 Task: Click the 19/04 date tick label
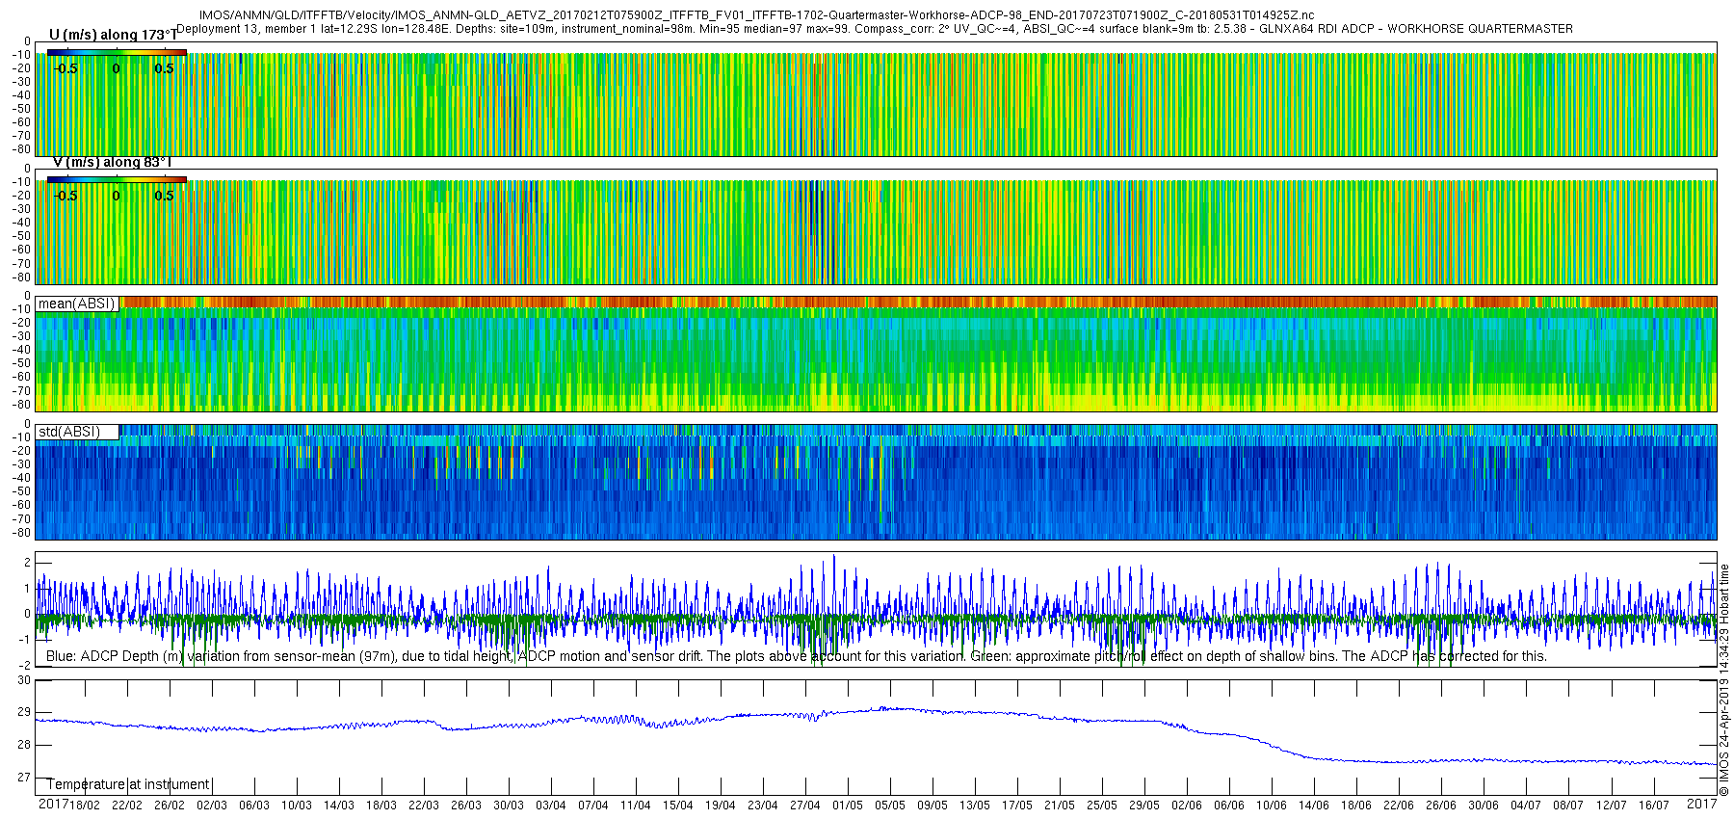(721, 806)
